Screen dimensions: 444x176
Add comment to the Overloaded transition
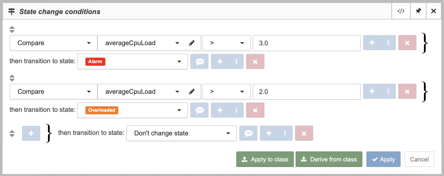click(x=199, y=110)
